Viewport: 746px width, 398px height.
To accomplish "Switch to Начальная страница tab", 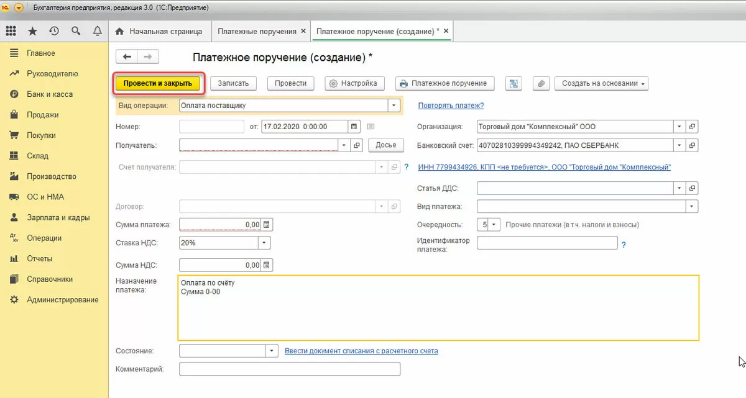I will pos(159,30).
